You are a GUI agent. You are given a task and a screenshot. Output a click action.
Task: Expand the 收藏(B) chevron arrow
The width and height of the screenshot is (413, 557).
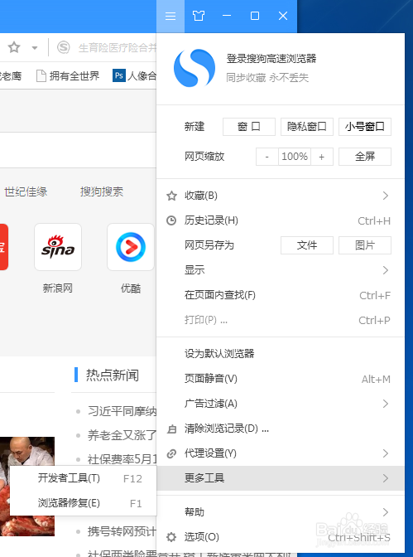[x=386, y=196]
